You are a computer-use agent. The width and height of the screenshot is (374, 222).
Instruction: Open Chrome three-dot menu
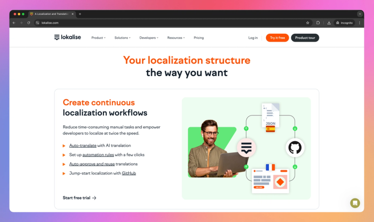(x=360, y=23)
